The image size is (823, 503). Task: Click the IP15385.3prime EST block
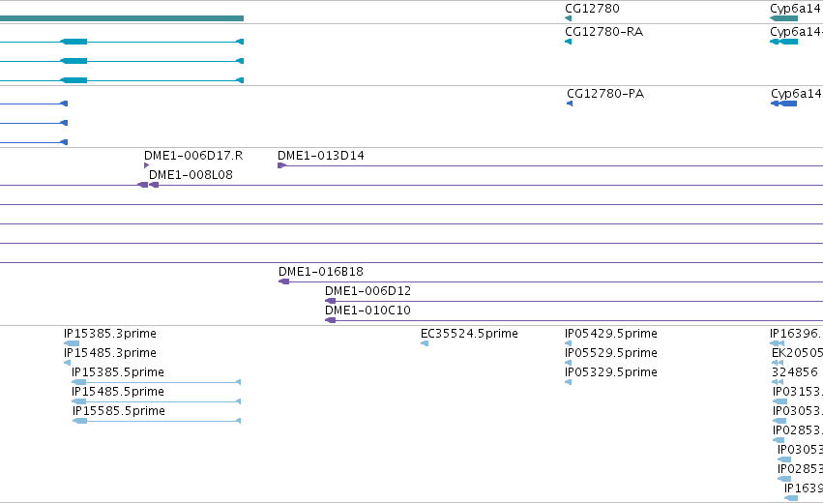point(72,343)
